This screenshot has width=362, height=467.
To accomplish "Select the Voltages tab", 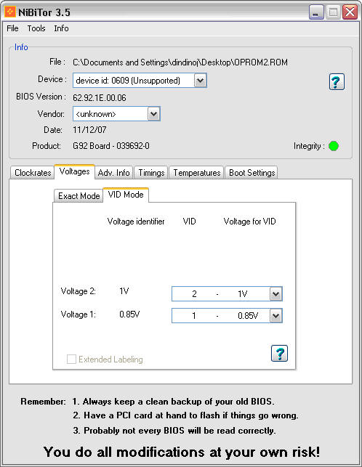I will point(74,171).
